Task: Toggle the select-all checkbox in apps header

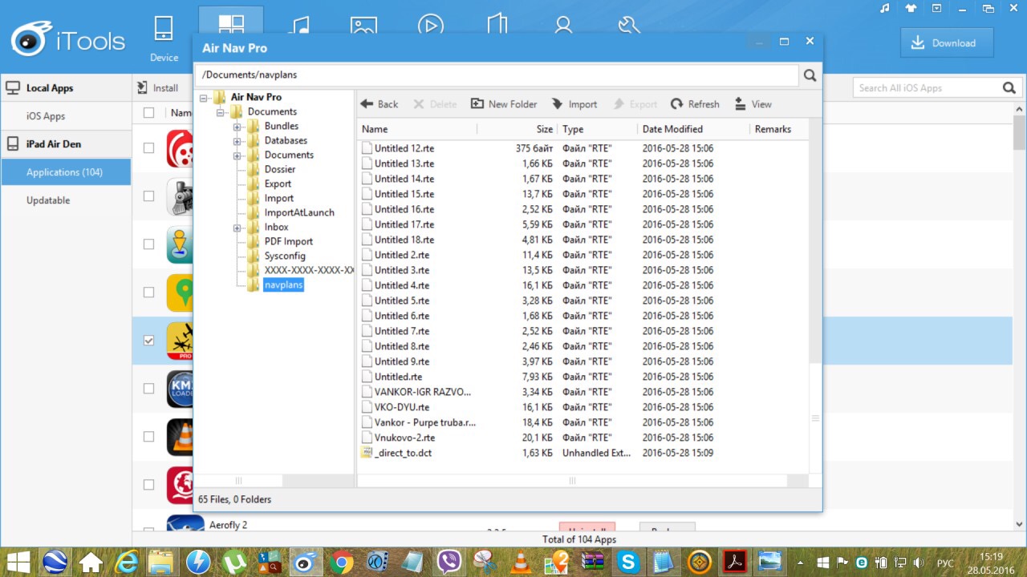Action: point(148,113)
